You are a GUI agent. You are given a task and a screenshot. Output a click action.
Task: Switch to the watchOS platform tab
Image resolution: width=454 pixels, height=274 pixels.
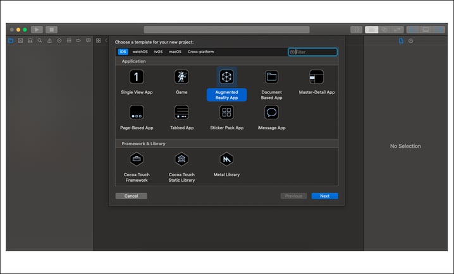(x=140, y=52)
